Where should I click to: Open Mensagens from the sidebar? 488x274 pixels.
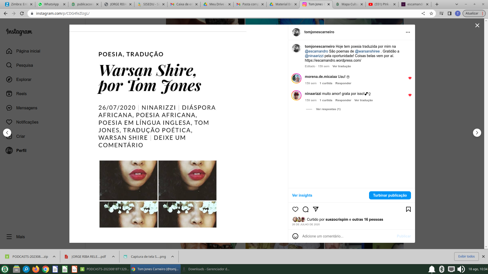click(26, 108)
